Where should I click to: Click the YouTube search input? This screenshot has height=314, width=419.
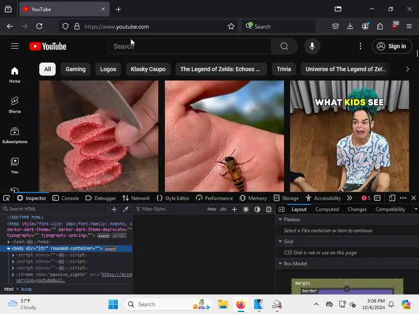189,46
